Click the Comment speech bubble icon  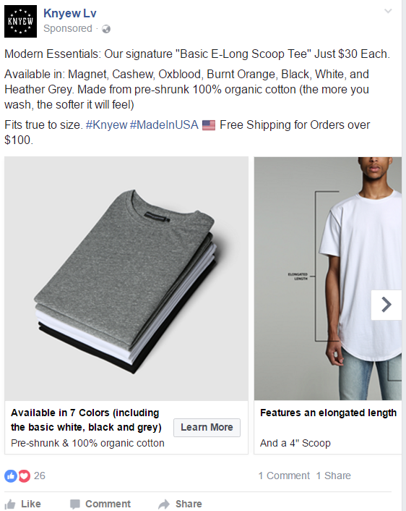pos(75,504)
